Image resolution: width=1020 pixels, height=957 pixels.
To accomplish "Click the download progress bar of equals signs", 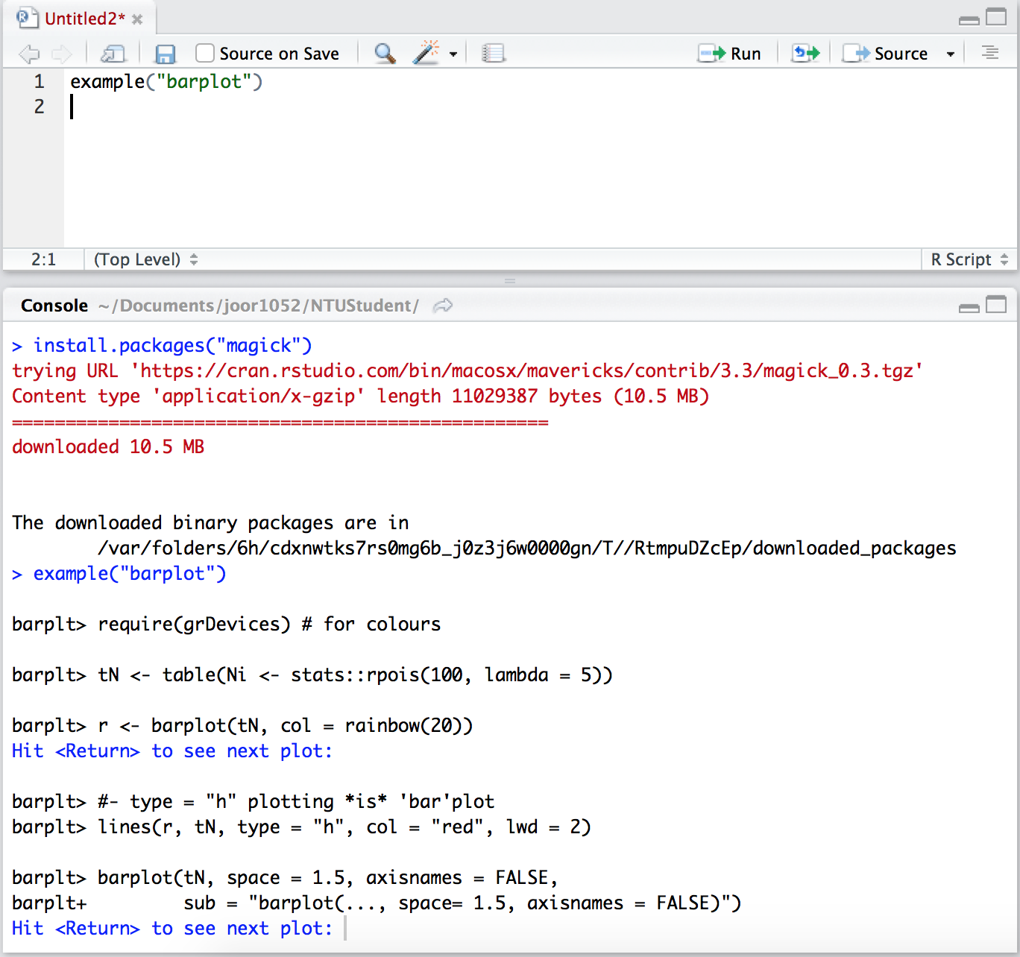I will [280, 423].
